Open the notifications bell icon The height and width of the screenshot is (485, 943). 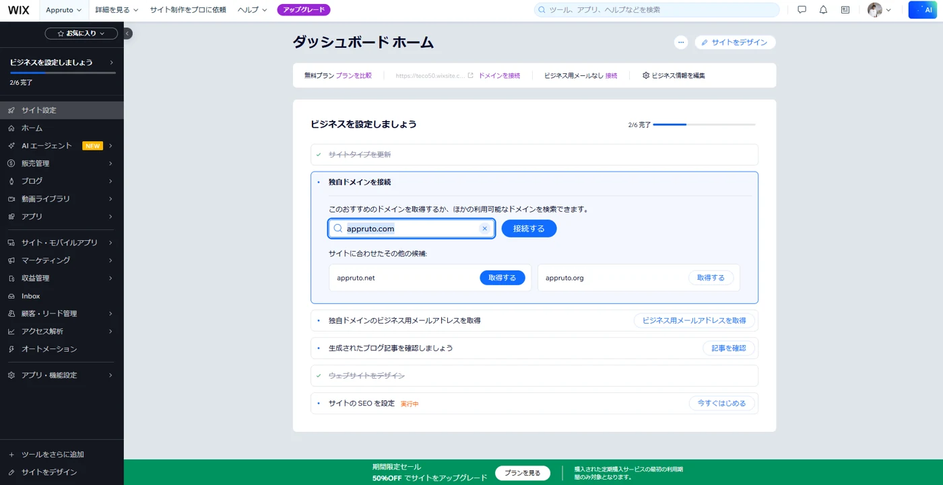click(823, 10)
